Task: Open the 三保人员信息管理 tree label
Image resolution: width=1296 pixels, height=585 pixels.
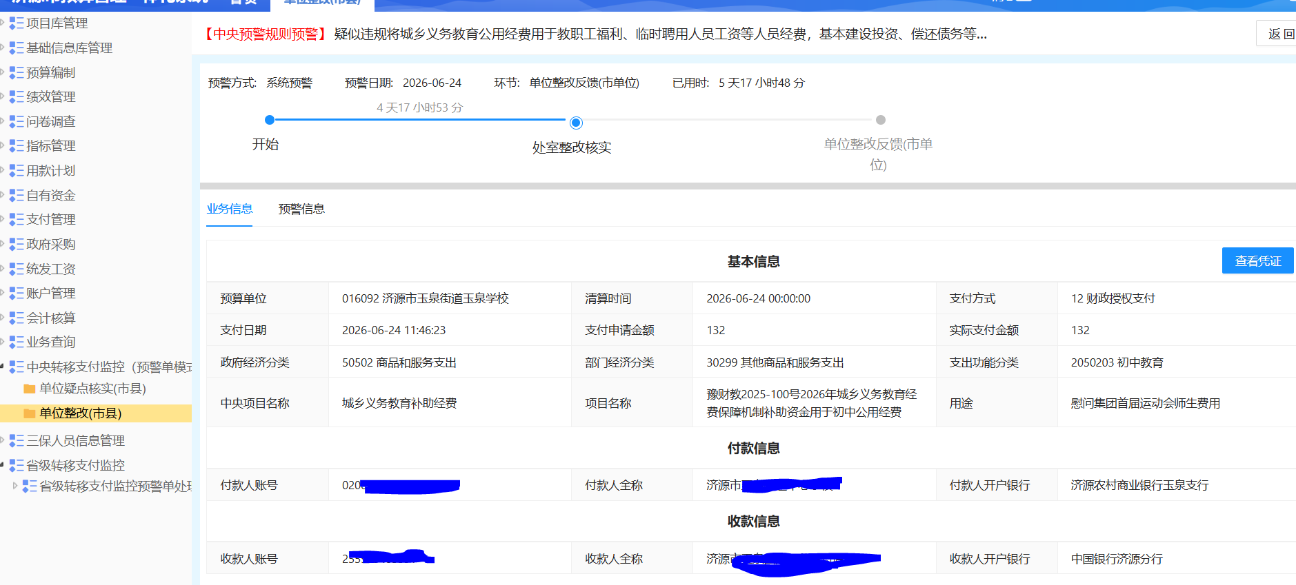Action: point(76,441)
